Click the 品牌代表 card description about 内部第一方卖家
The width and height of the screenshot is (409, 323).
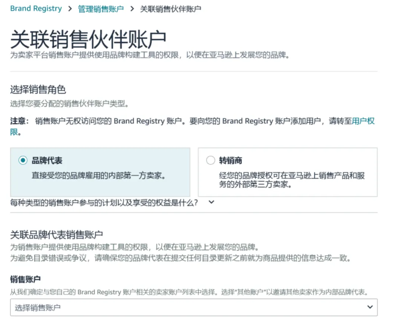[x=98, y=176]
